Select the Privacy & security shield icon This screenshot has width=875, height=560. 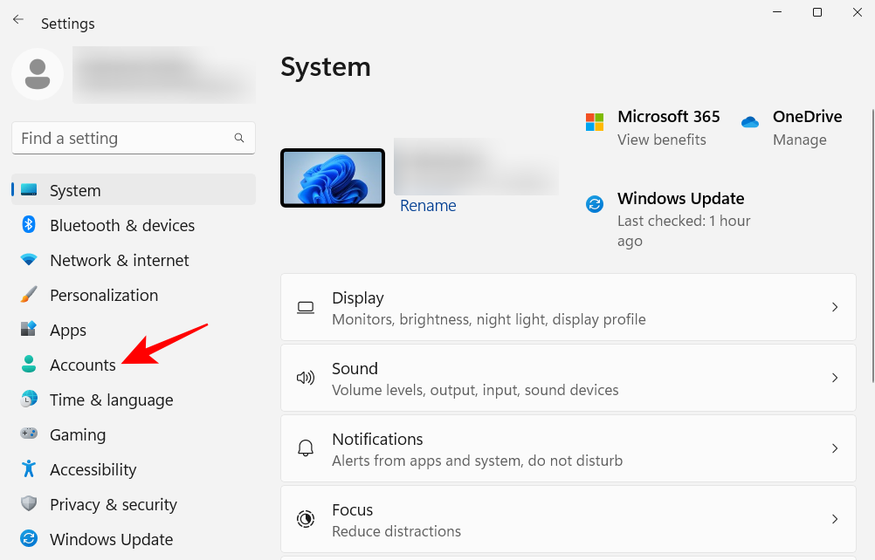pos(30,504)
